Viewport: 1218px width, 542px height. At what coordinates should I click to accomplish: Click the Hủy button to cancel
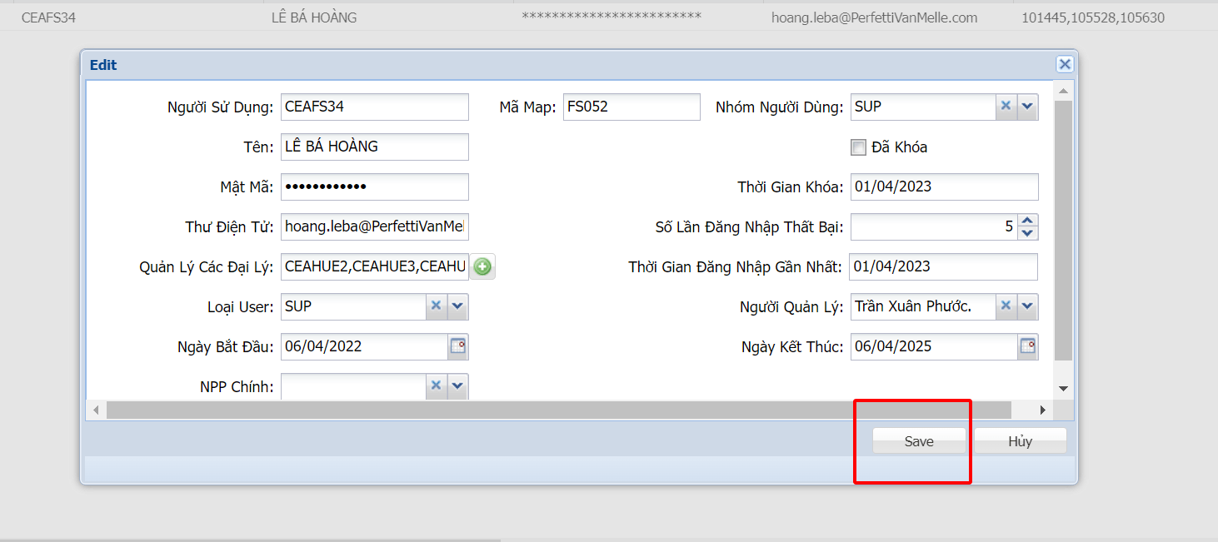1020,440
